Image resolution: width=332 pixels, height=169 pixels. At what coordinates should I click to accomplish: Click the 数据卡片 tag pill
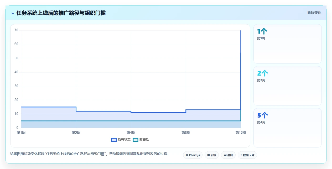tap(247, 155)
